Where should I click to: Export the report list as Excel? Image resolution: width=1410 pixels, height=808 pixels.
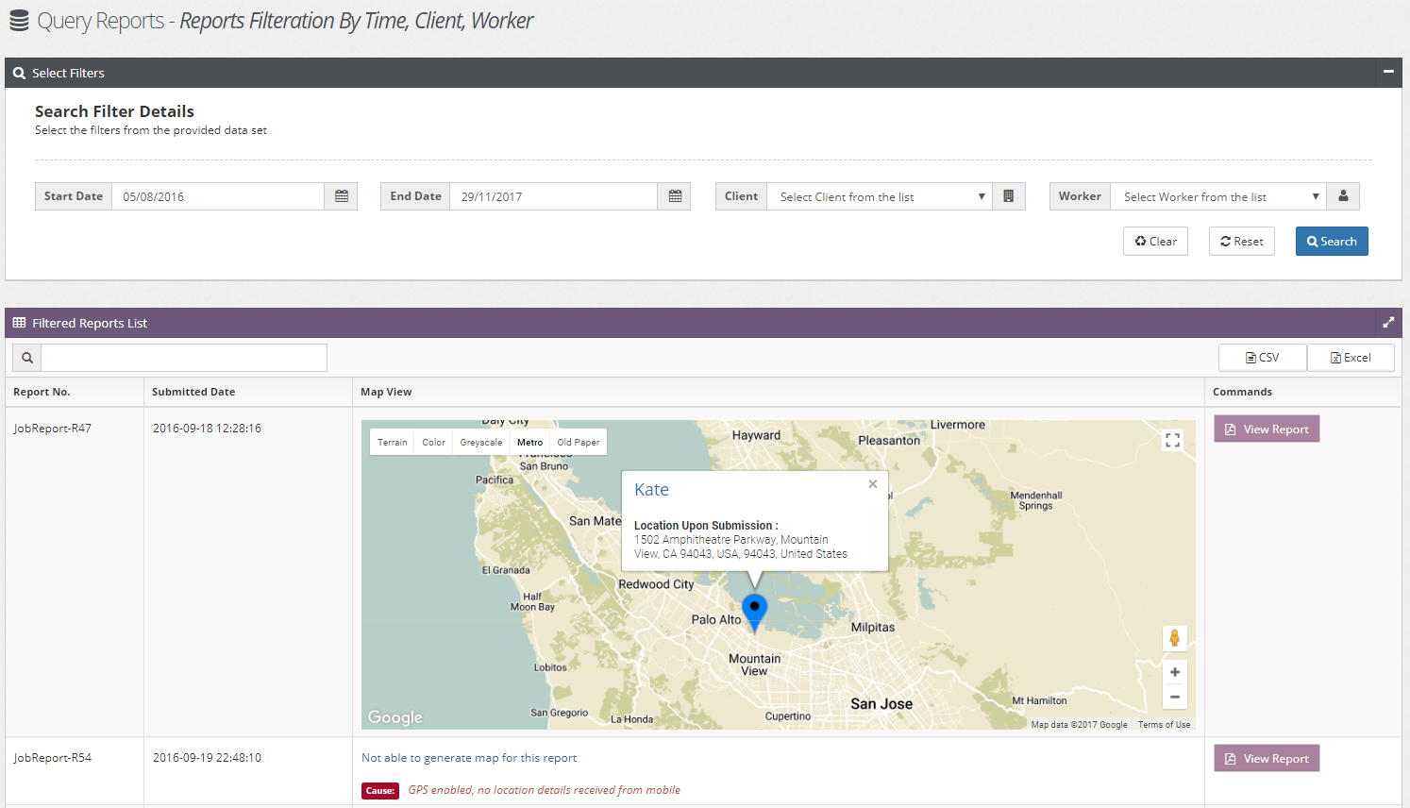(1351, 358)
